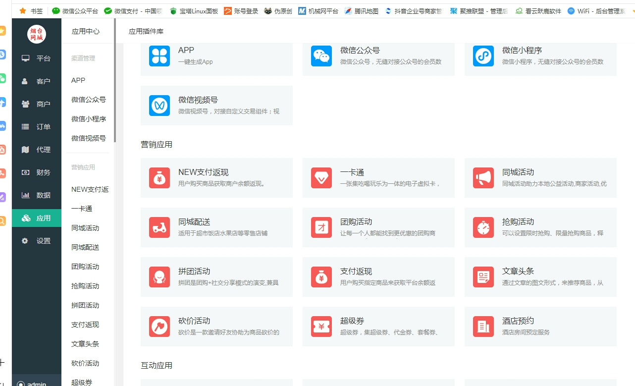Open the 同城活动 megaphone icon
Image resolution: width=635 pixels, height=386 pixels.
pyautogui.click(x=483, y=178)
